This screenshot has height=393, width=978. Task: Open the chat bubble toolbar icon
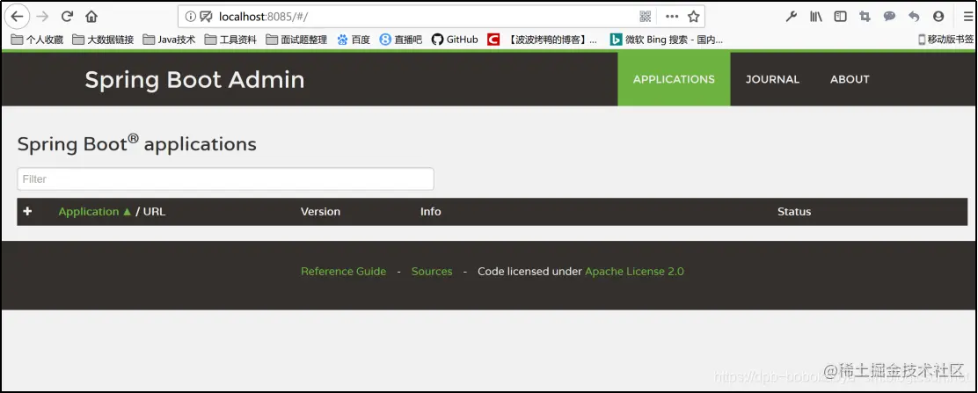point(889,16)
